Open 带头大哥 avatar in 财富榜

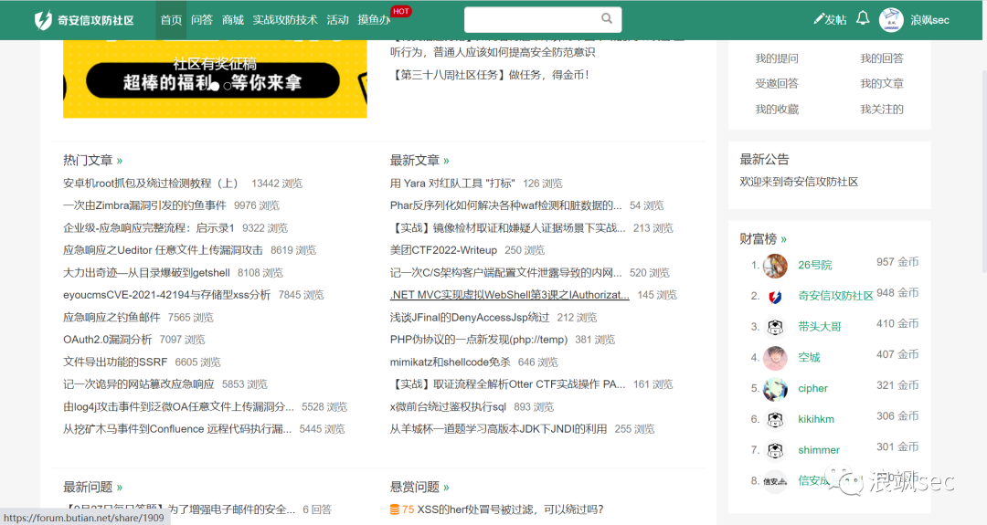click(775, 327)
